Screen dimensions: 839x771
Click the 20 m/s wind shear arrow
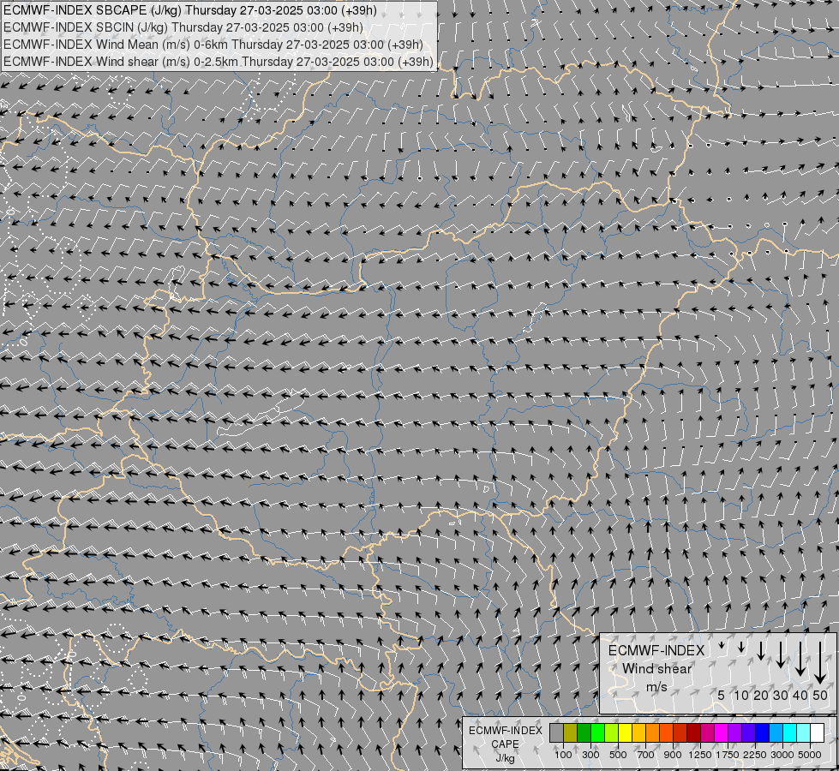[x=761, y=650]
